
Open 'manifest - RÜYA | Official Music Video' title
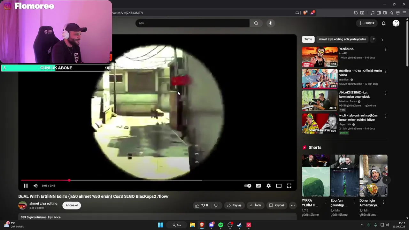[x=360, y=73]
